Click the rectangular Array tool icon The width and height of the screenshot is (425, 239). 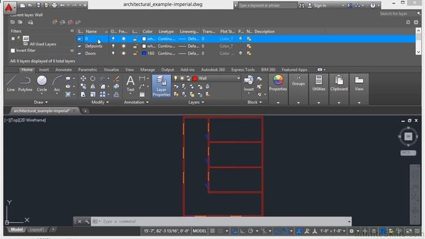(102, 94)
